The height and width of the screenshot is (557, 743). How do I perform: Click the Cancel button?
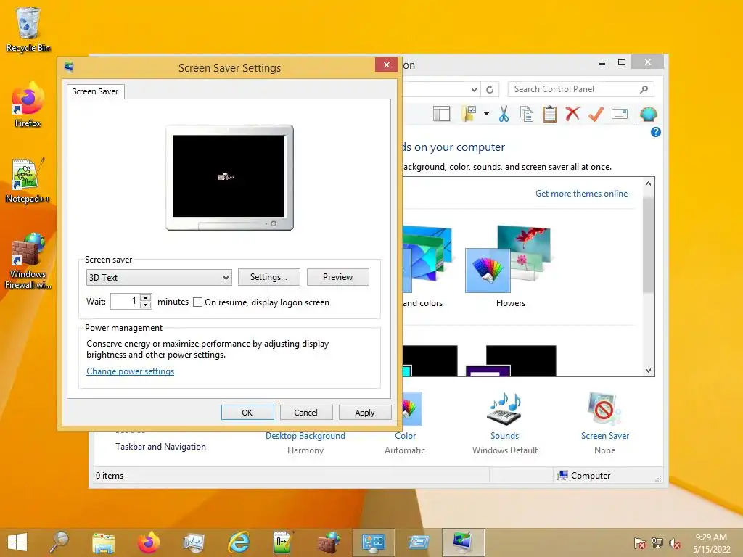point(306,413)
